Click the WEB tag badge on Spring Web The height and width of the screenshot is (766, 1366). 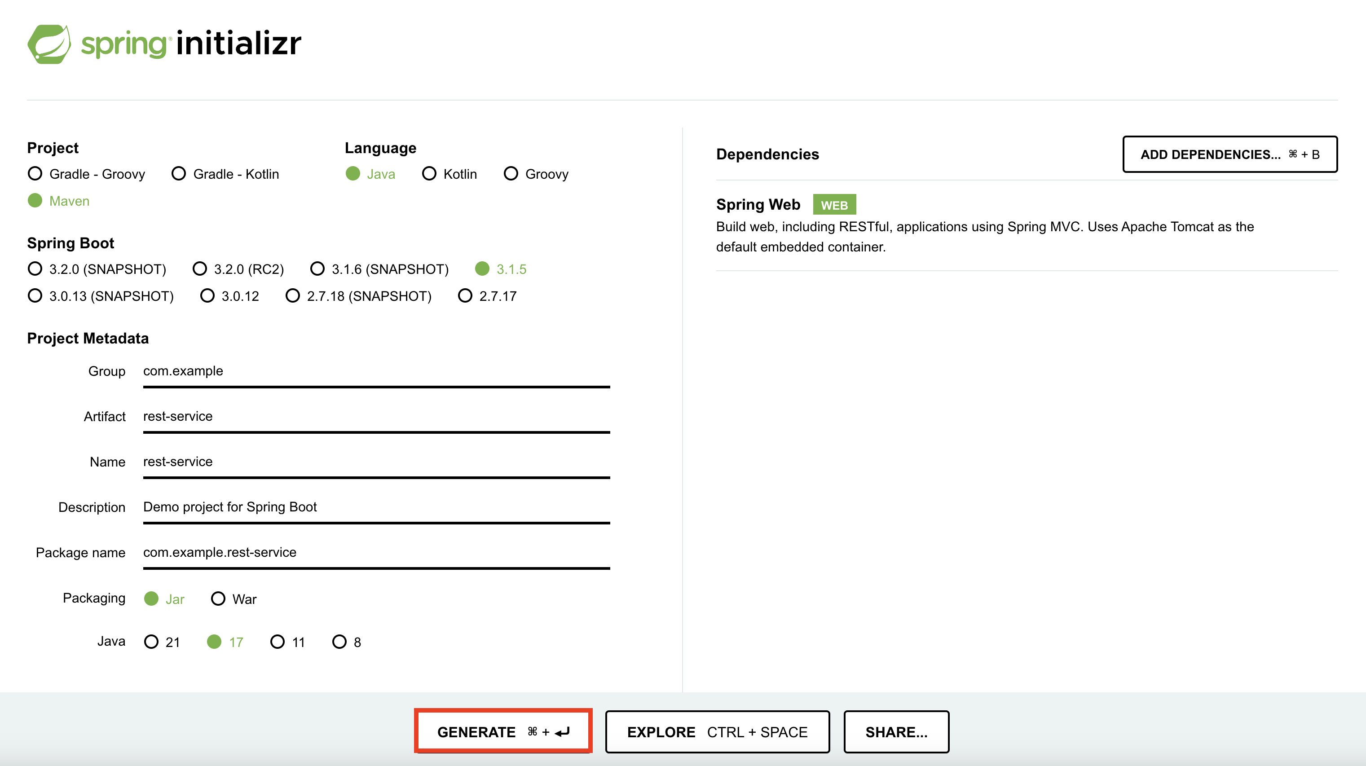(x=833, y=205)
